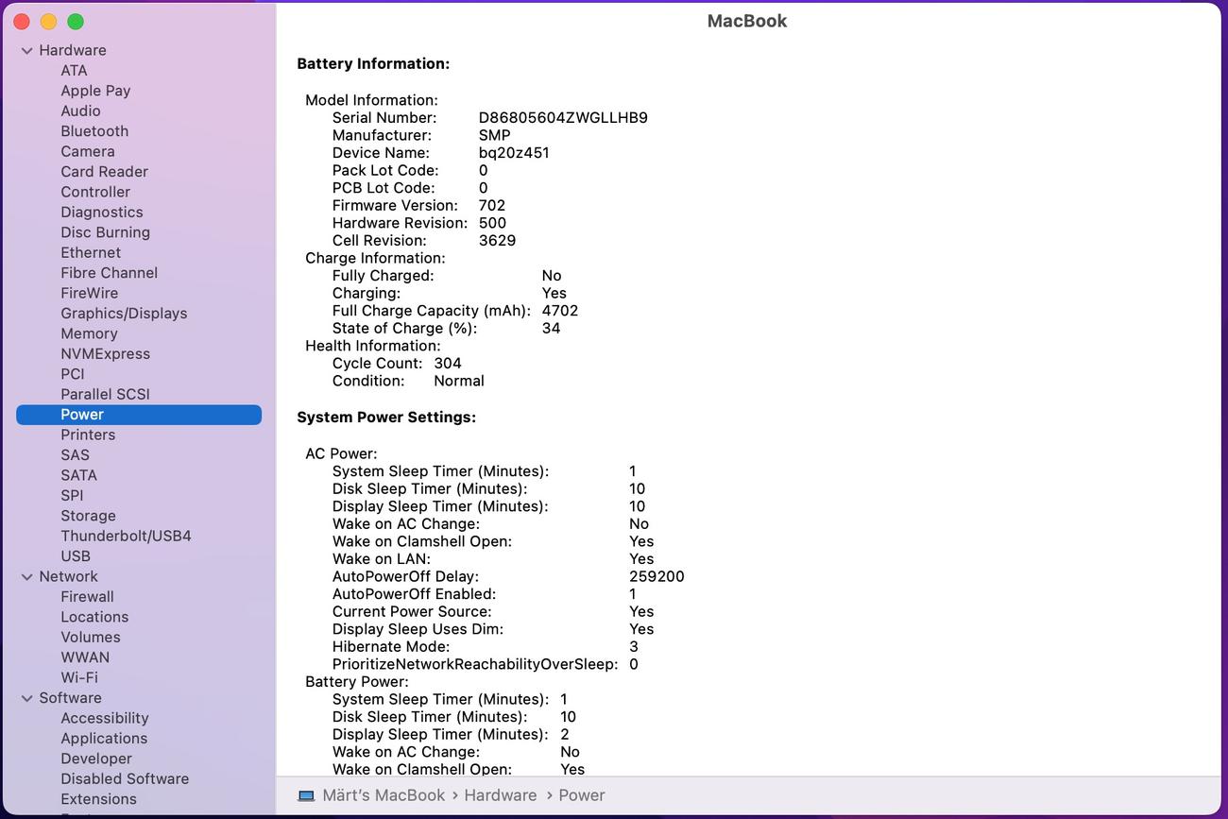
Task: Collapse the Network section disclosure arrow
Action: [x=26, y=577]
